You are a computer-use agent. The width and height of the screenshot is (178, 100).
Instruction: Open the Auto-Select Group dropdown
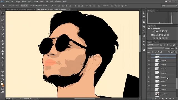24,6
